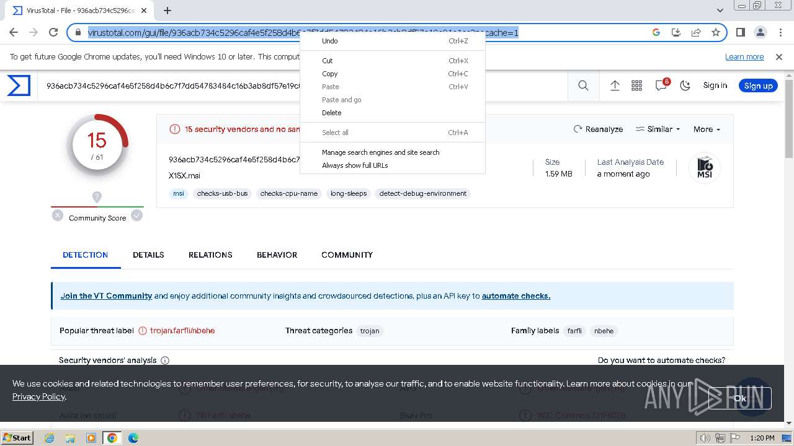Choose Delete from context menu
Screen dimensions: 794x446
(392, 113)
